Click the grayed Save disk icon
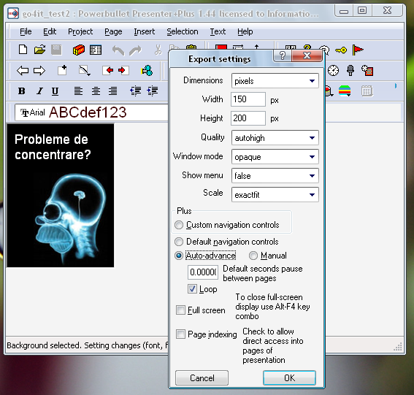Screen dimensions: 414x395 click(x=56, y=50)
